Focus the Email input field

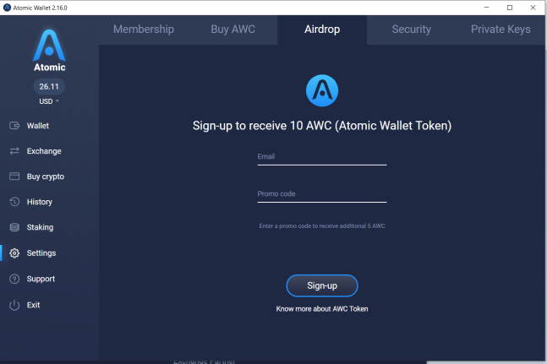[x=322, y=157]
